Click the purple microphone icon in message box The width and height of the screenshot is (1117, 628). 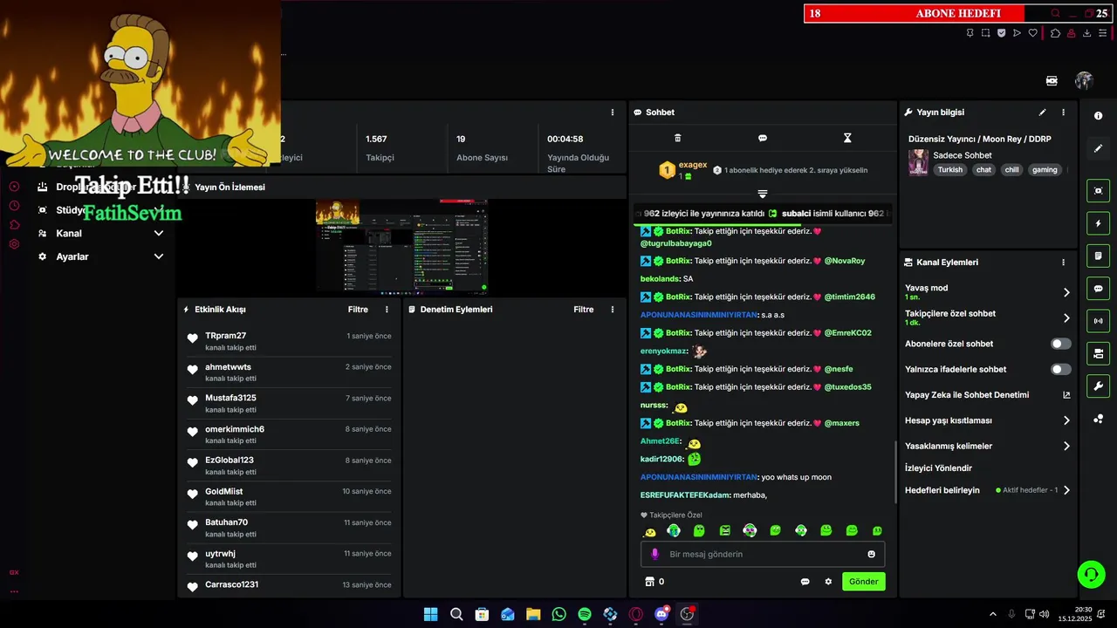coord(654,554)
